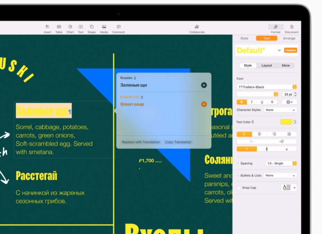This screenshot has height=234, width=322.
Task: Change the Russian source language
Action: pos(128,78)
